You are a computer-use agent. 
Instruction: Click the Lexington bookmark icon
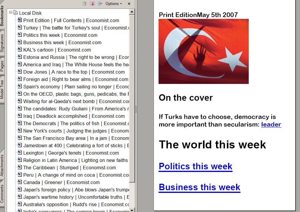pos(20,152)
